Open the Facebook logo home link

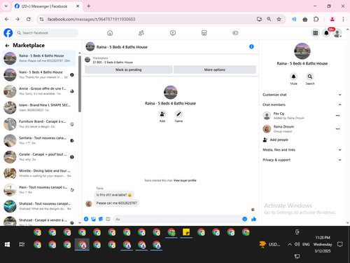point(8,33)
